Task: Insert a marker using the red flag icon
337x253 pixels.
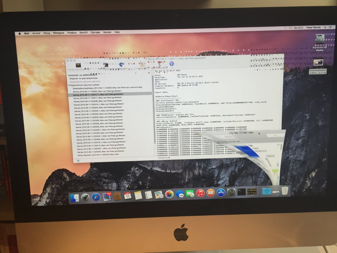Action: (160, 64)
